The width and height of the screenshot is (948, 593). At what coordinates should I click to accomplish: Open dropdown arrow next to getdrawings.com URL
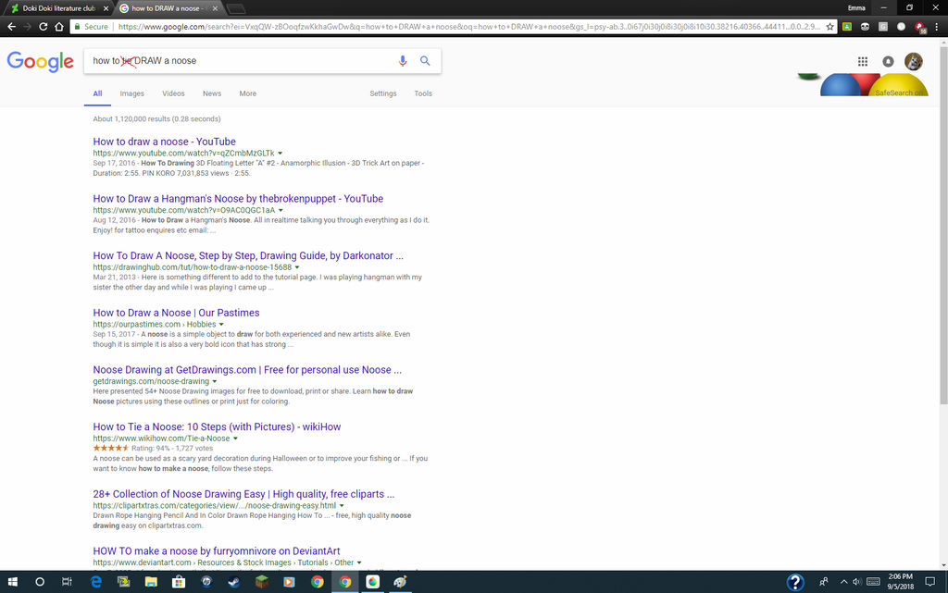[x=215, y=381]
